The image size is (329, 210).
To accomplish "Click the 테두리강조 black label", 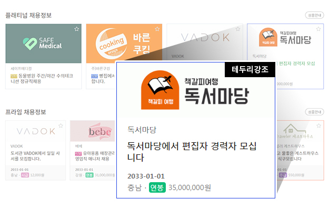I will 250,69.
